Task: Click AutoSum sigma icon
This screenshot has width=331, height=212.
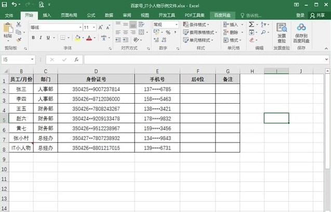Action: tap(251, 24)
